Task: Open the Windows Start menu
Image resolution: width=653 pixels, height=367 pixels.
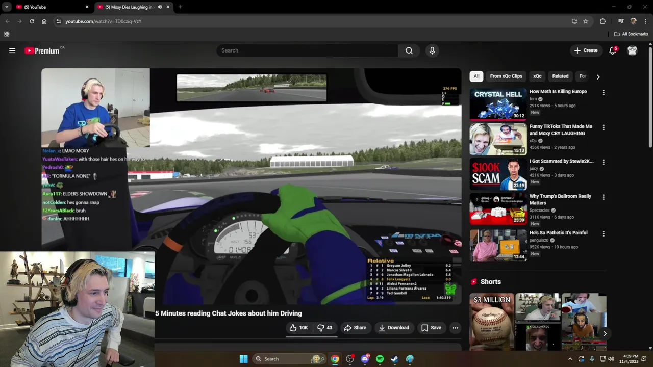Action: pyautogui.click(x=243, y=359)
